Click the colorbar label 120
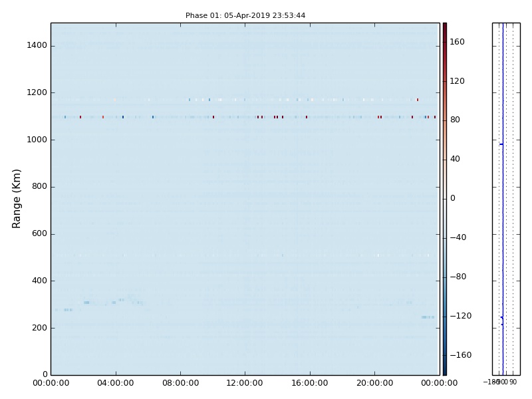 click(x=457, y=81)
